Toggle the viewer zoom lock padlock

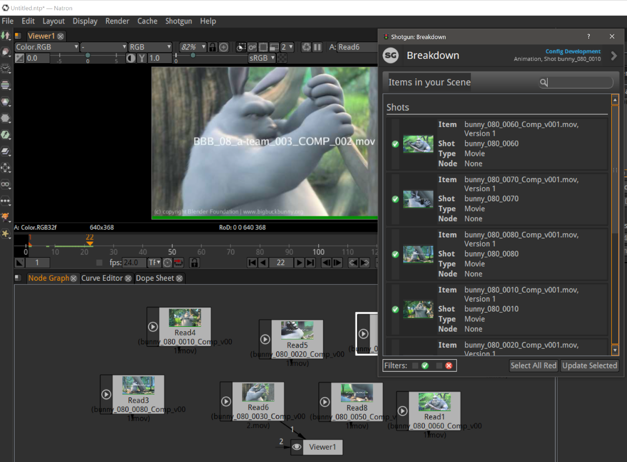point(213,47)
